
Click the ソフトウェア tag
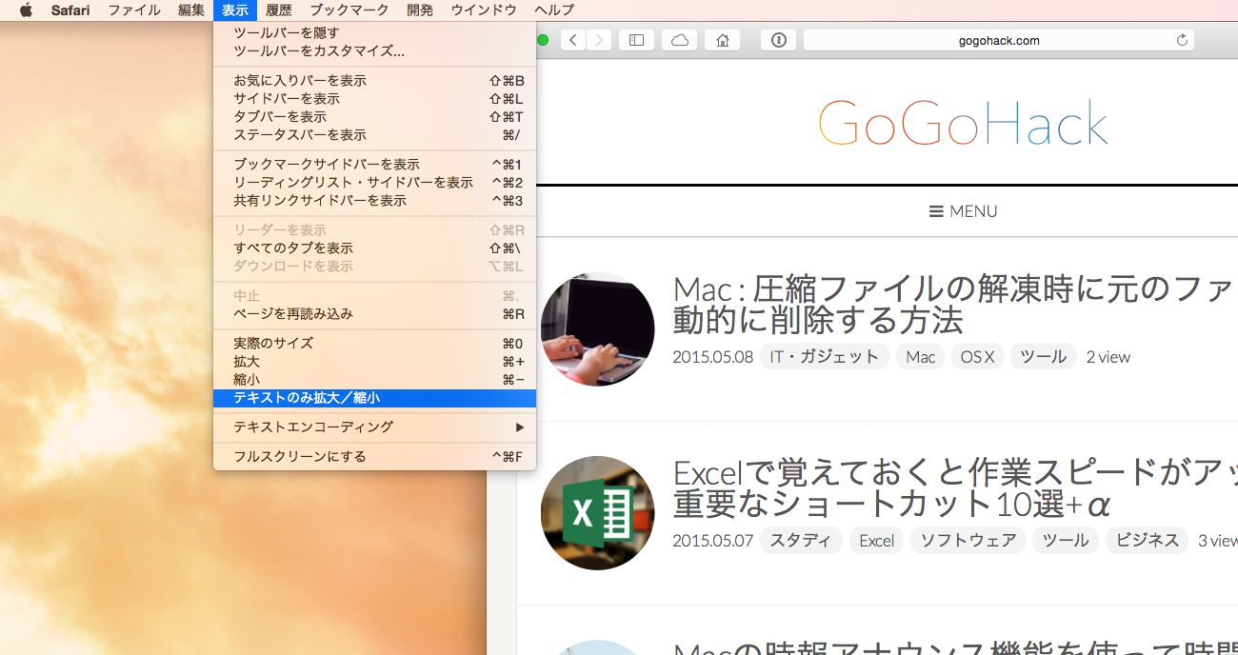click(968, 541)
